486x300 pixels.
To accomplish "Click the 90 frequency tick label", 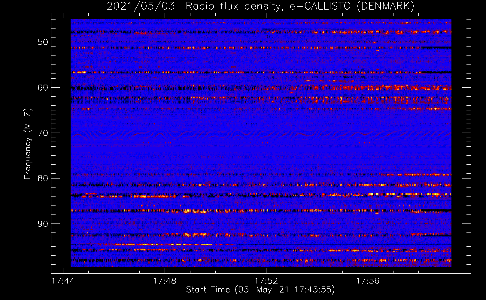I will 43,224.
